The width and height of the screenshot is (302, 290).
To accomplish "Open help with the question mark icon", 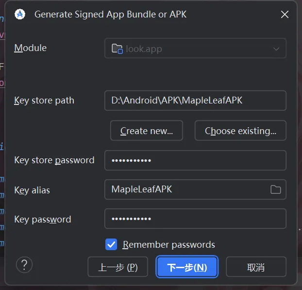I will coord(24,265).
